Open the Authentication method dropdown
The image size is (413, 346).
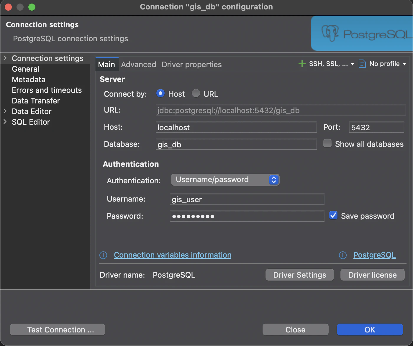point(225,180)
